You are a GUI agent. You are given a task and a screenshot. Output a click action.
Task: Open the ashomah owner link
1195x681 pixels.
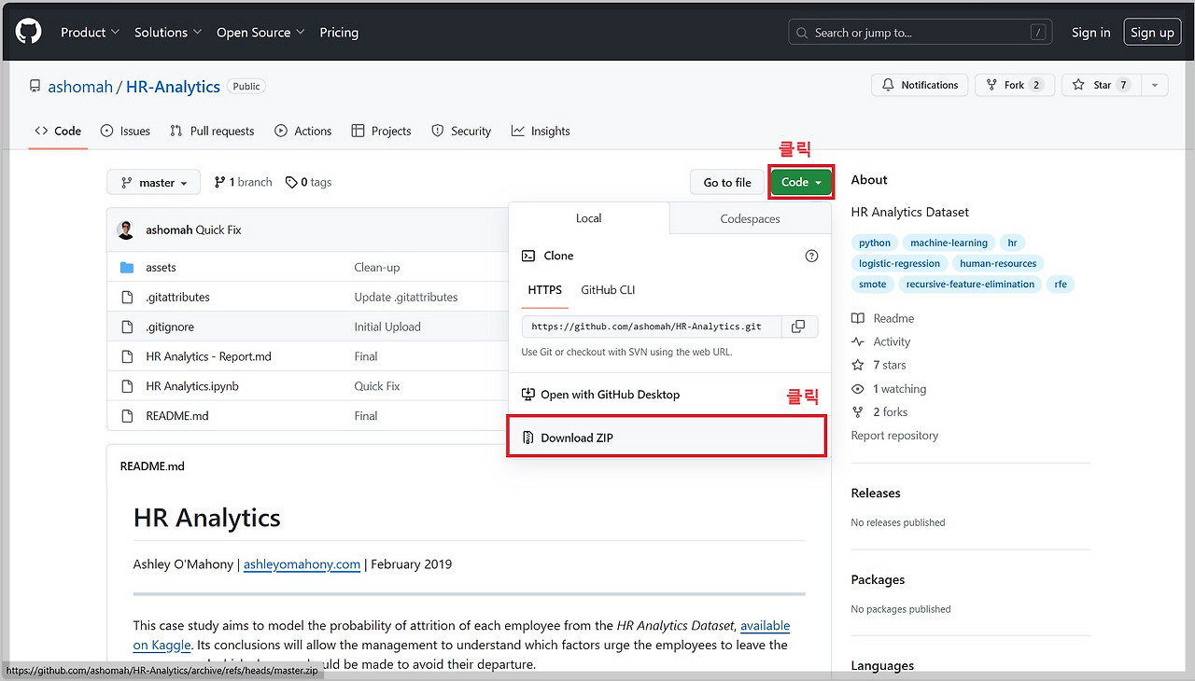pyautogui.click(x=80, y=87)
